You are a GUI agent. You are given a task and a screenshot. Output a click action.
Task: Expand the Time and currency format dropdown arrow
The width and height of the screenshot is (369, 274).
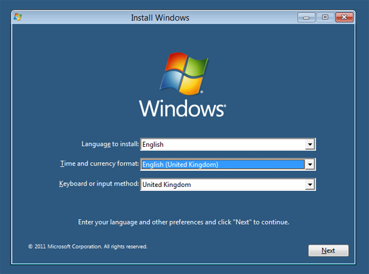[x=310, y=165]
